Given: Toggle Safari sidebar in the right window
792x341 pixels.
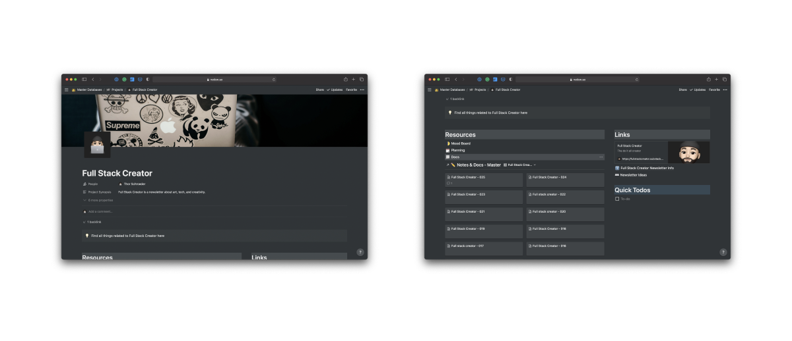Looking at the screenshot, I should (447, 79).
